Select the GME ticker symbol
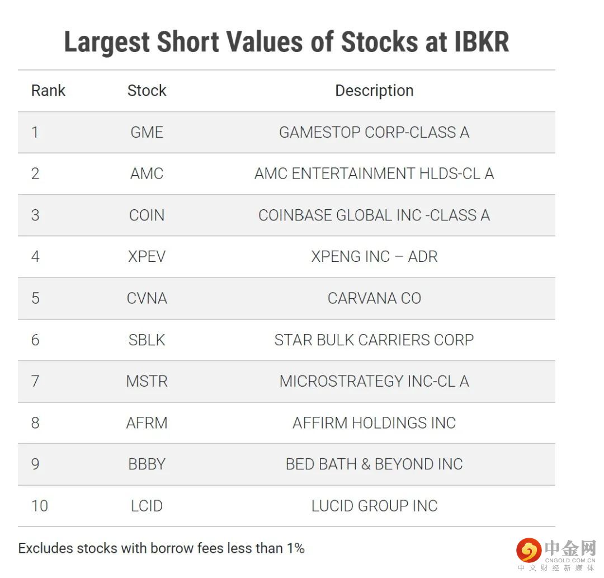Viewport: 604px width, 578px height. 147,132
